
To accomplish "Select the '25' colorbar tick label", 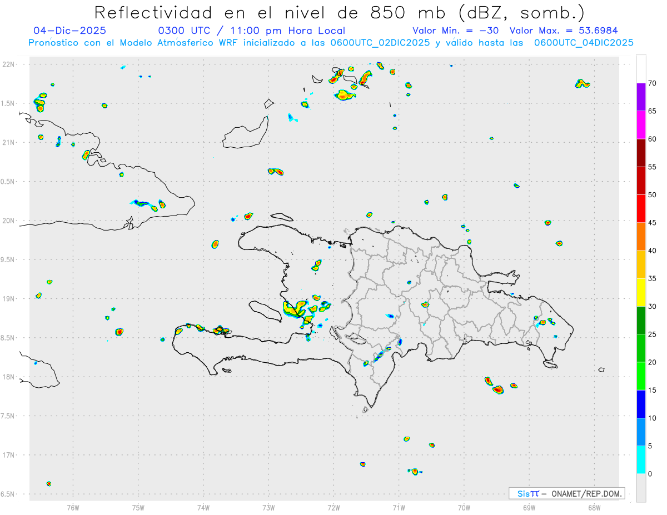I will point(653,334).
